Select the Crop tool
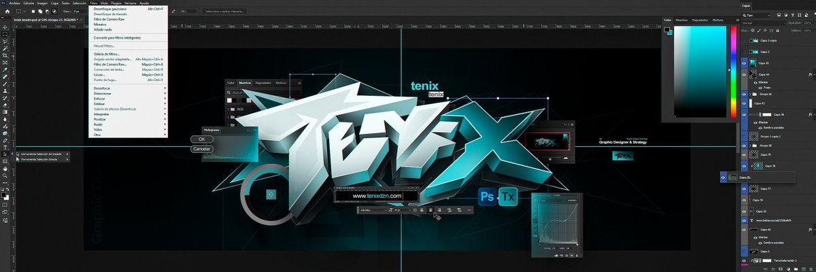Image resolution: width=816 pixels, height=272 pixels. [5, 57]
